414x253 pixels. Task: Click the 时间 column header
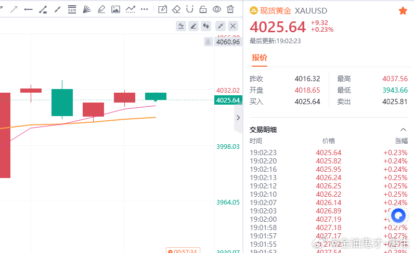click(256, 141)
